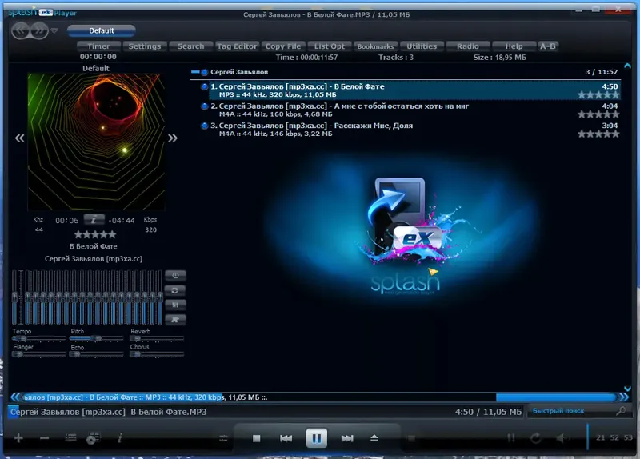This screenshot has height=459, width=640.
Task: Click the back navigation round button
Action: (x=21, y=30)
